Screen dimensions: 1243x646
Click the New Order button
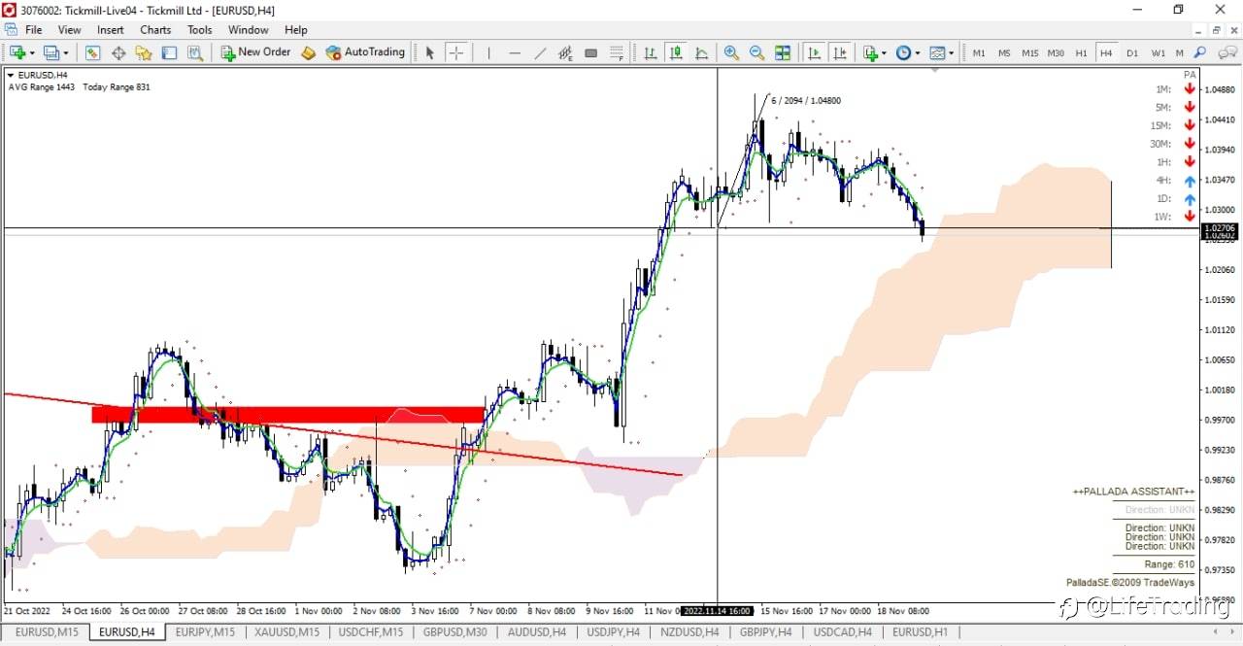click(x=255, y=52)
